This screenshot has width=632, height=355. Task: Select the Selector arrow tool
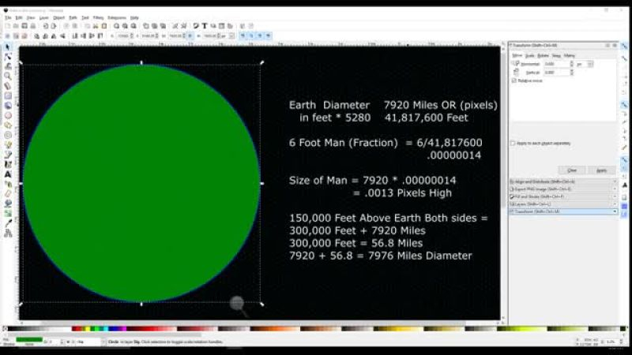[8, 47]
